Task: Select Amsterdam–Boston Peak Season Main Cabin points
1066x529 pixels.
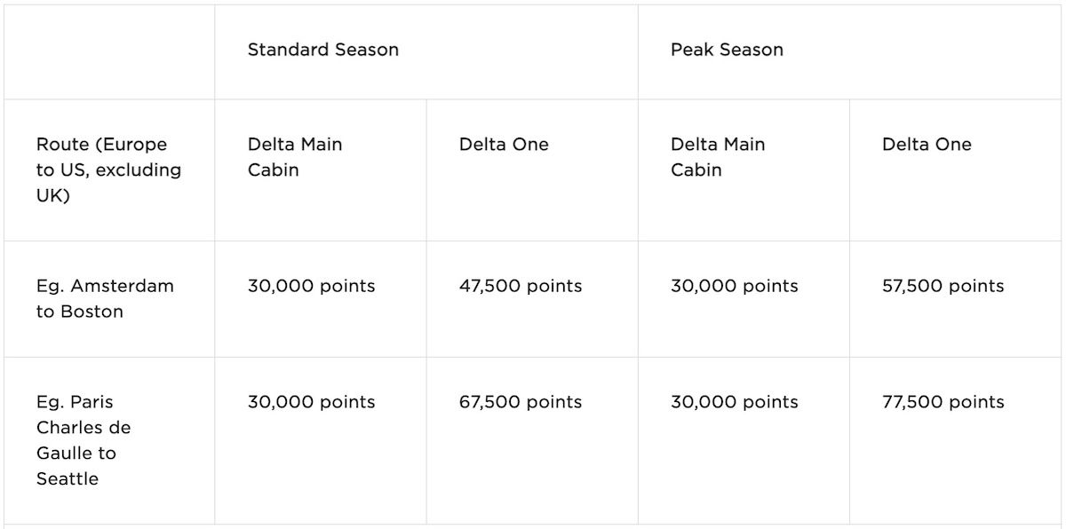Action: tap(734, 286)
